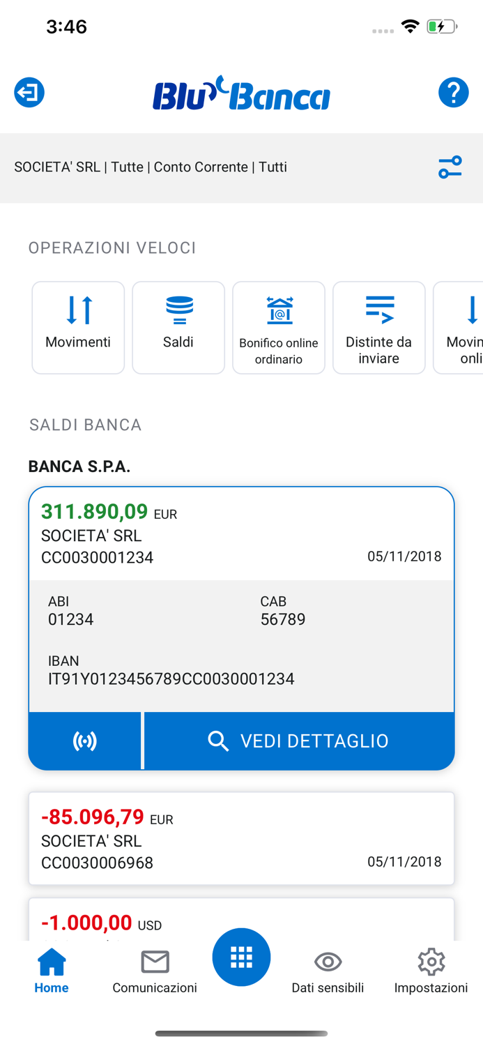This screenshot has height=1046, width=483.
Task: Open the Comunicazioni tab
Action: tap(154, 969)
